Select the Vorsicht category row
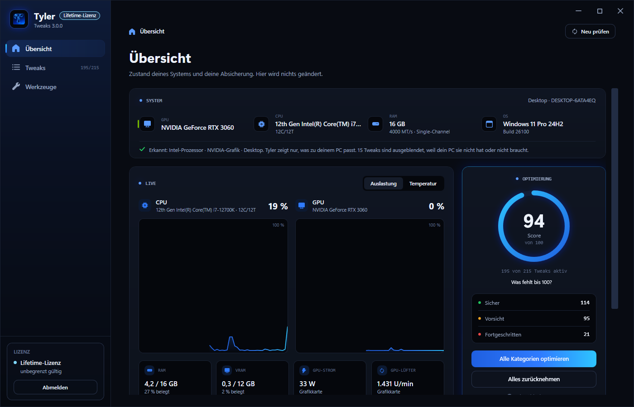 [534, 318]
